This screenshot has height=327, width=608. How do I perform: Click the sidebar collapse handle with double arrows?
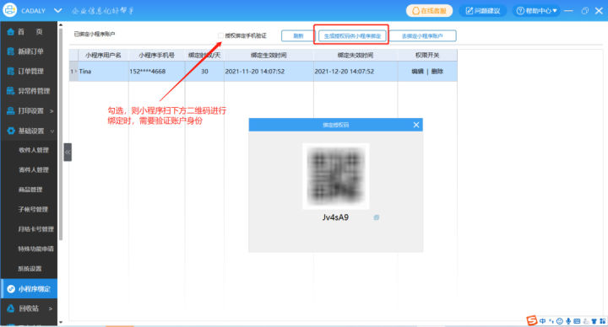click(x=68, y=152)
